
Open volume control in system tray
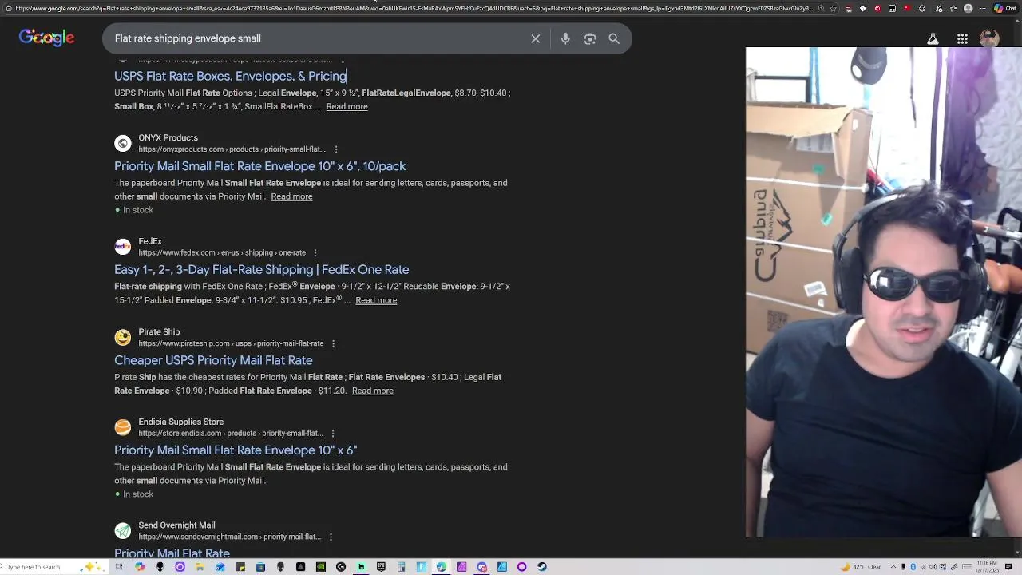pos(933,567)
